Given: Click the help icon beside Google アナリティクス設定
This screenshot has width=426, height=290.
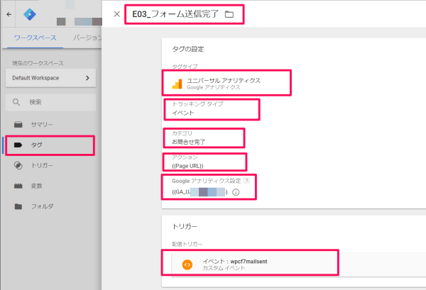Looking at the screenshot, I should coord(246,180).
